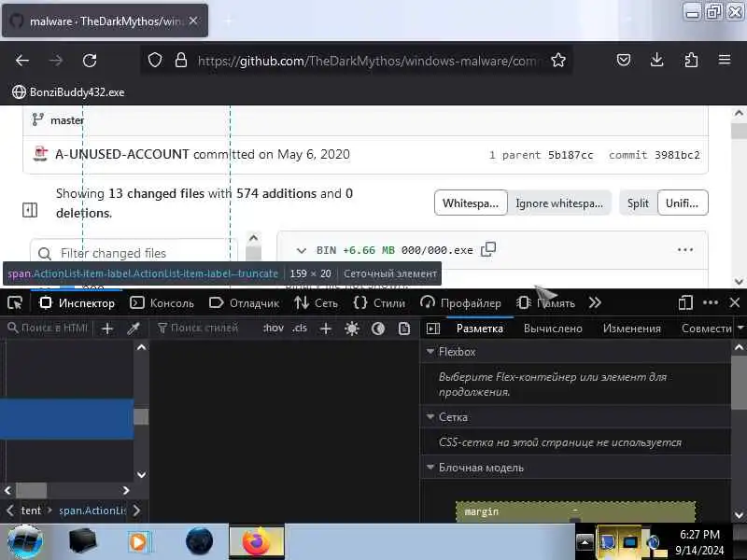Screen dimensions: 747x560
Task: Select the Whitespace diff option
Action: click(x=471, y=203)
